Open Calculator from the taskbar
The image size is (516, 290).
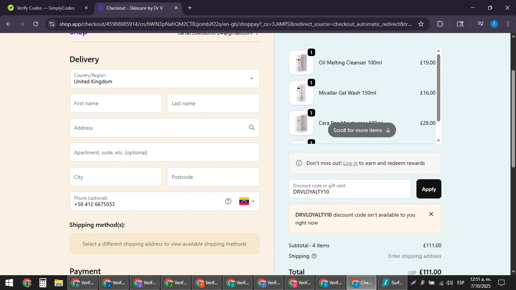pyautogui.click(x=43, y=283)
